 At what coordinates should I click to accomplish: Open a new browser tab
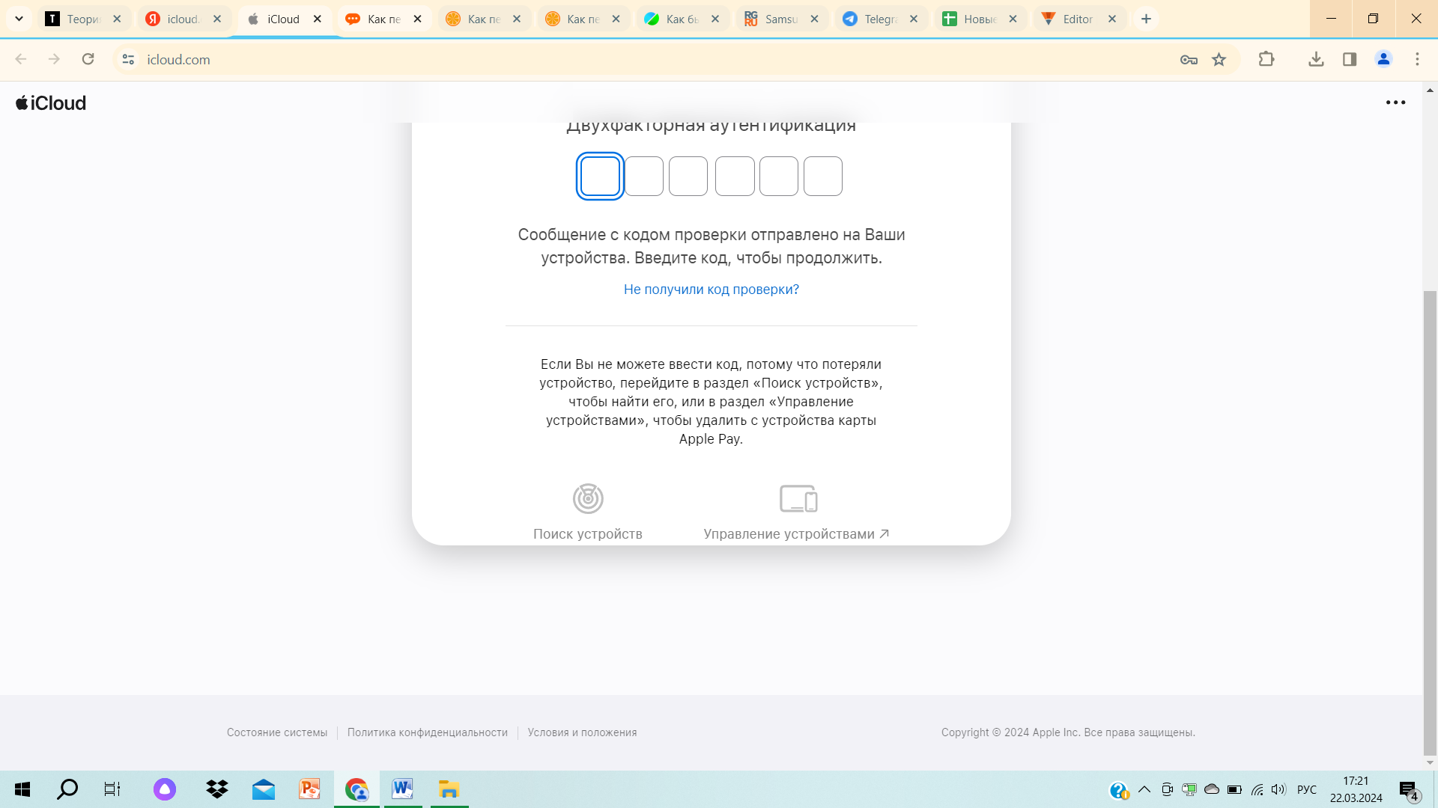pos(1146,19)
